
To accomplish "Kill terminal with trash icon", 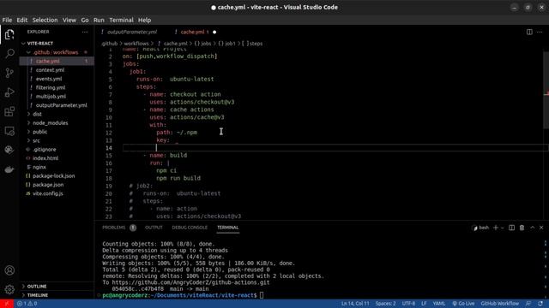I will (x=522, y=228).
